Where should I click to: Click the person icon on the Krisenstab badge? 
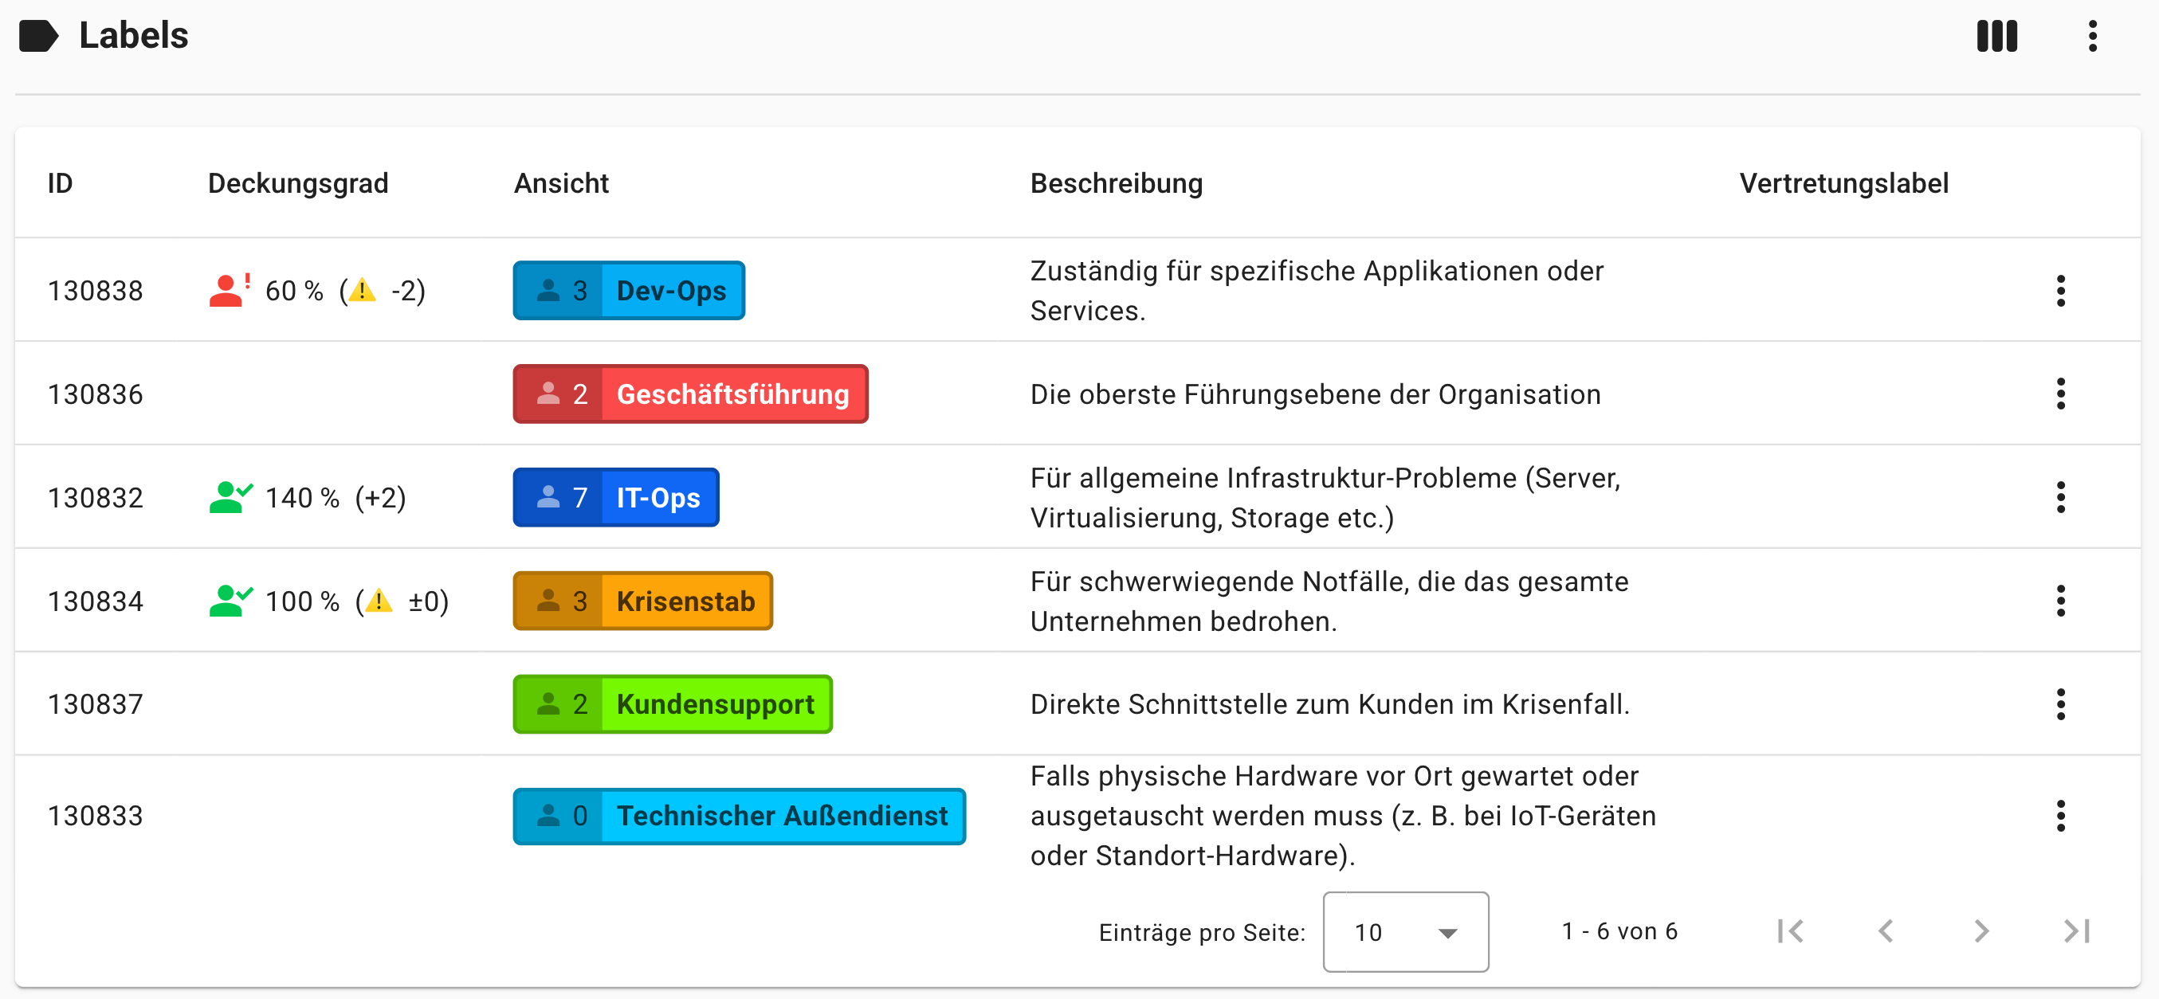pos(549,600)
